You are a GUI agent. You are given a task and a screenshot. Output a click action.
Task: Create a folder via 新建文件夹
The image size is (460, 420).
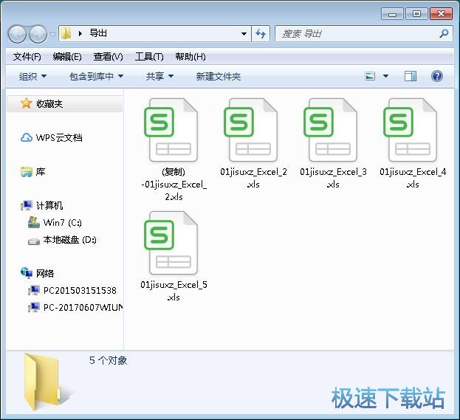click(219, 77)
